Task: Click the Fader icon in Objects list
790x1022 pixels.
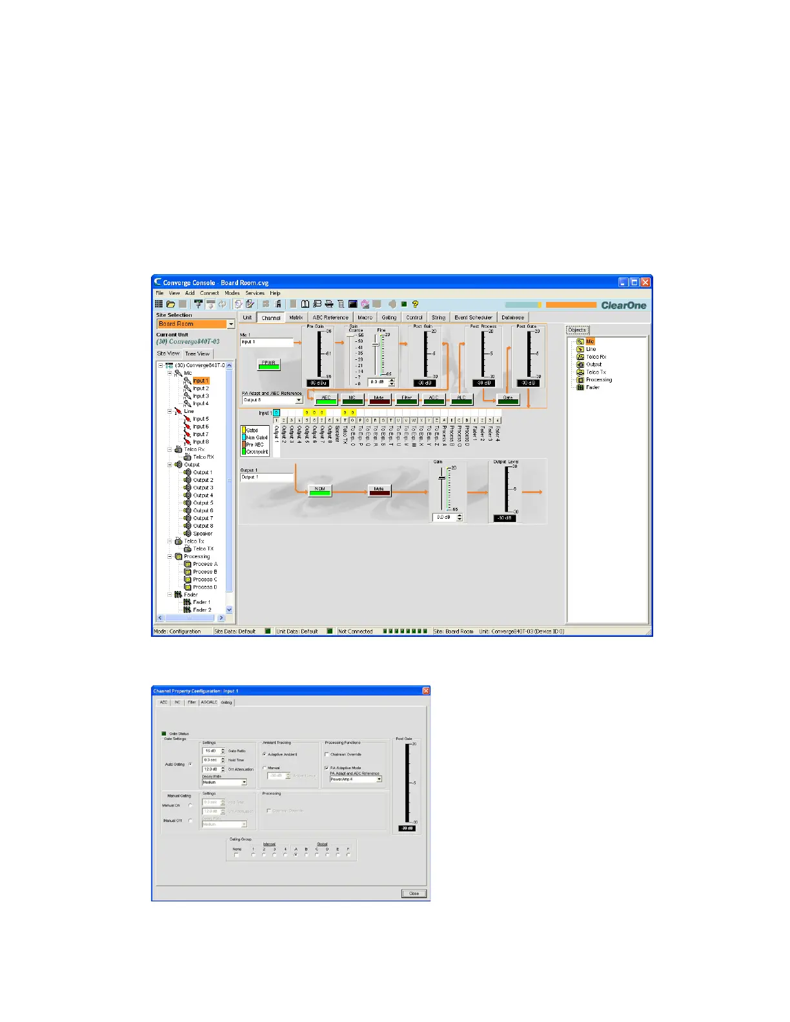Action: 580,388
